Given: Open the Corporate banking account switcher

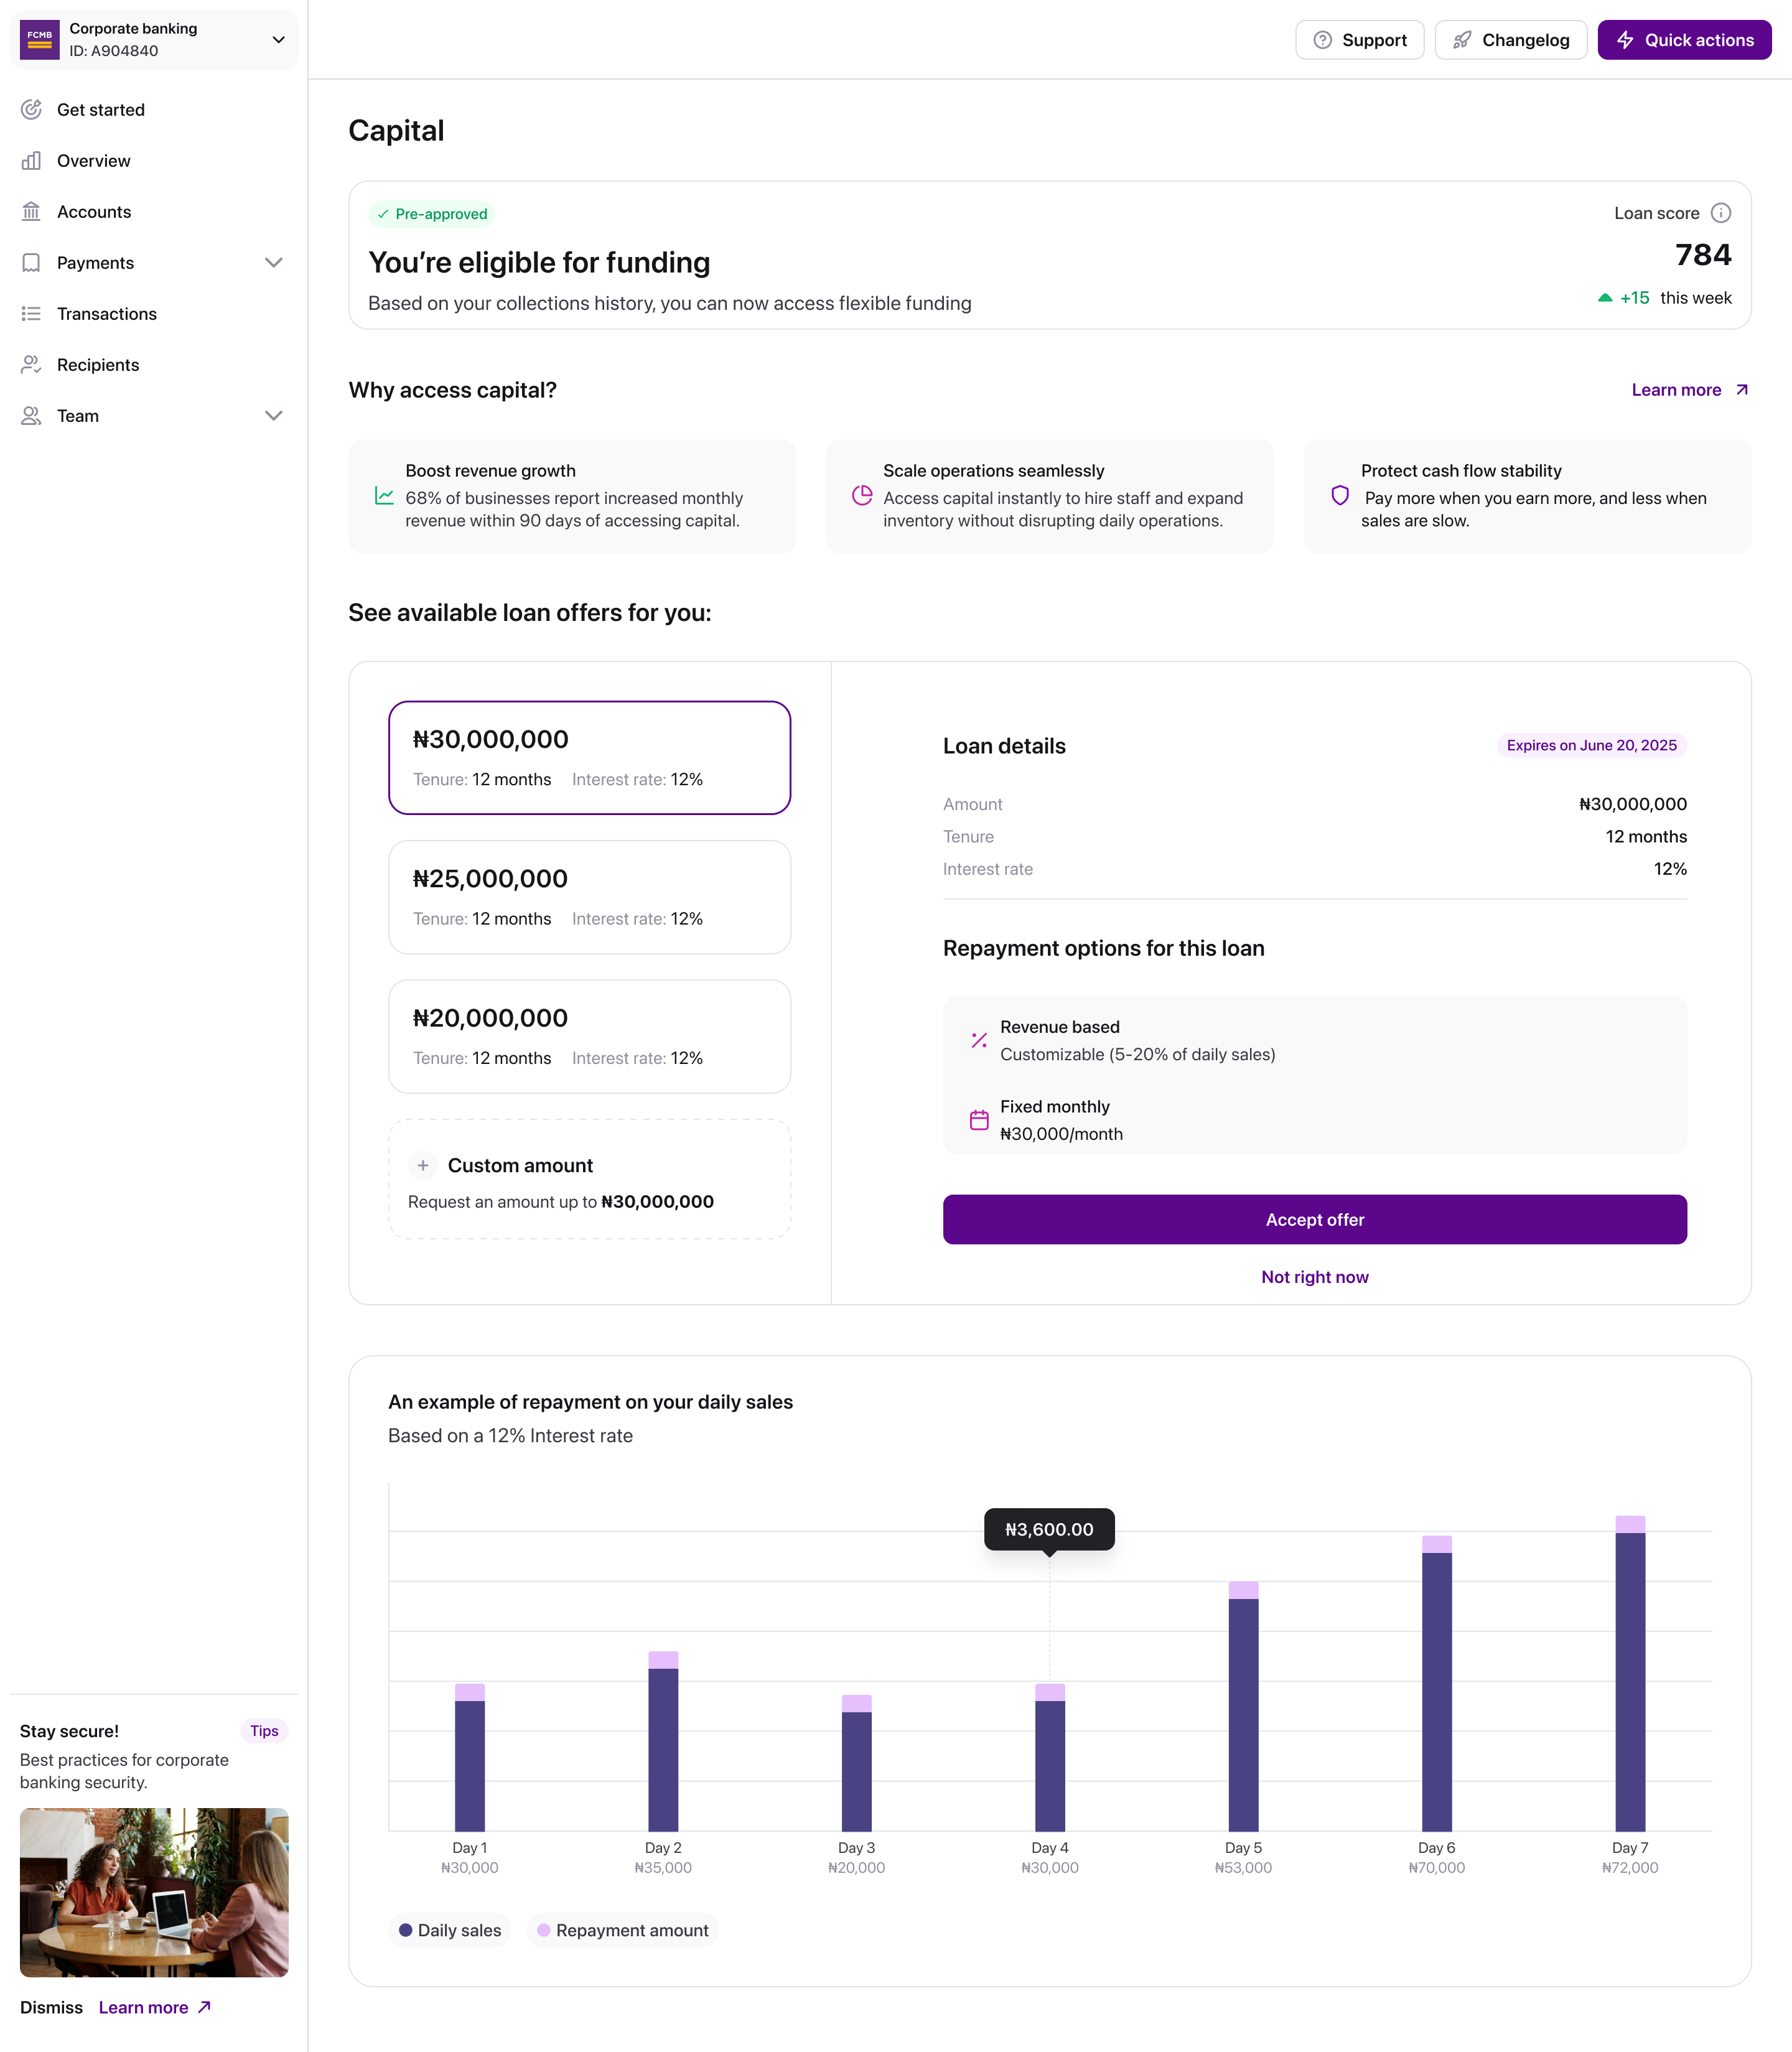Looking at the screenshot, I should (x=154, y=40).
